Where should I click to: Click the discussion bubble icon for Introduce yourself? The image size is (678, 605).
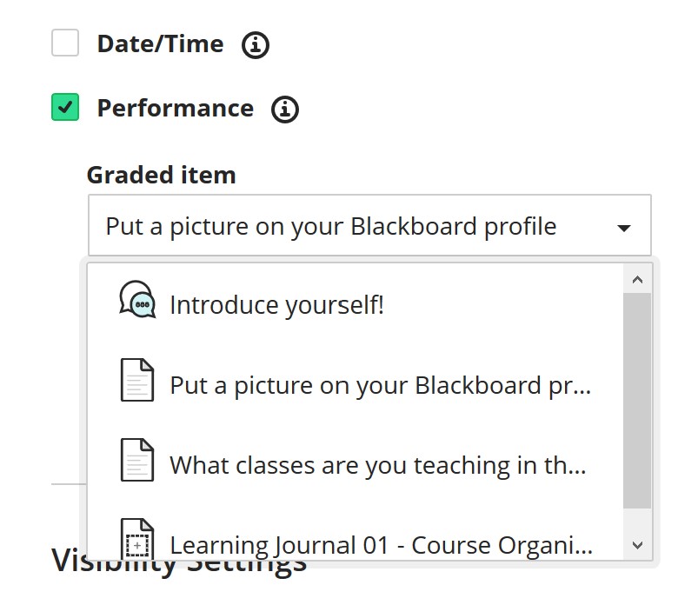click(x=137, y=300)
